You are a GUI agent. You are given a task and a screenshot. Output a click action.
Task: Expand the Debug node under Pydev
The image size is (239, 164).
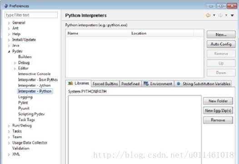pos(15,63)
